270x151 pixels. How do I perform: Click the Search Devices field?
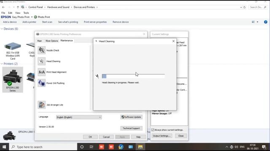[258, 7]
